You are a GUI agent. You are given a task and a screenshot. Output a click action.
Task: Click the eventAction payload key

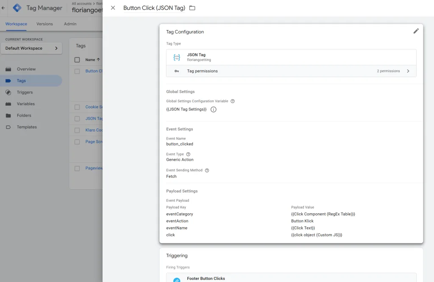(177, 221)
